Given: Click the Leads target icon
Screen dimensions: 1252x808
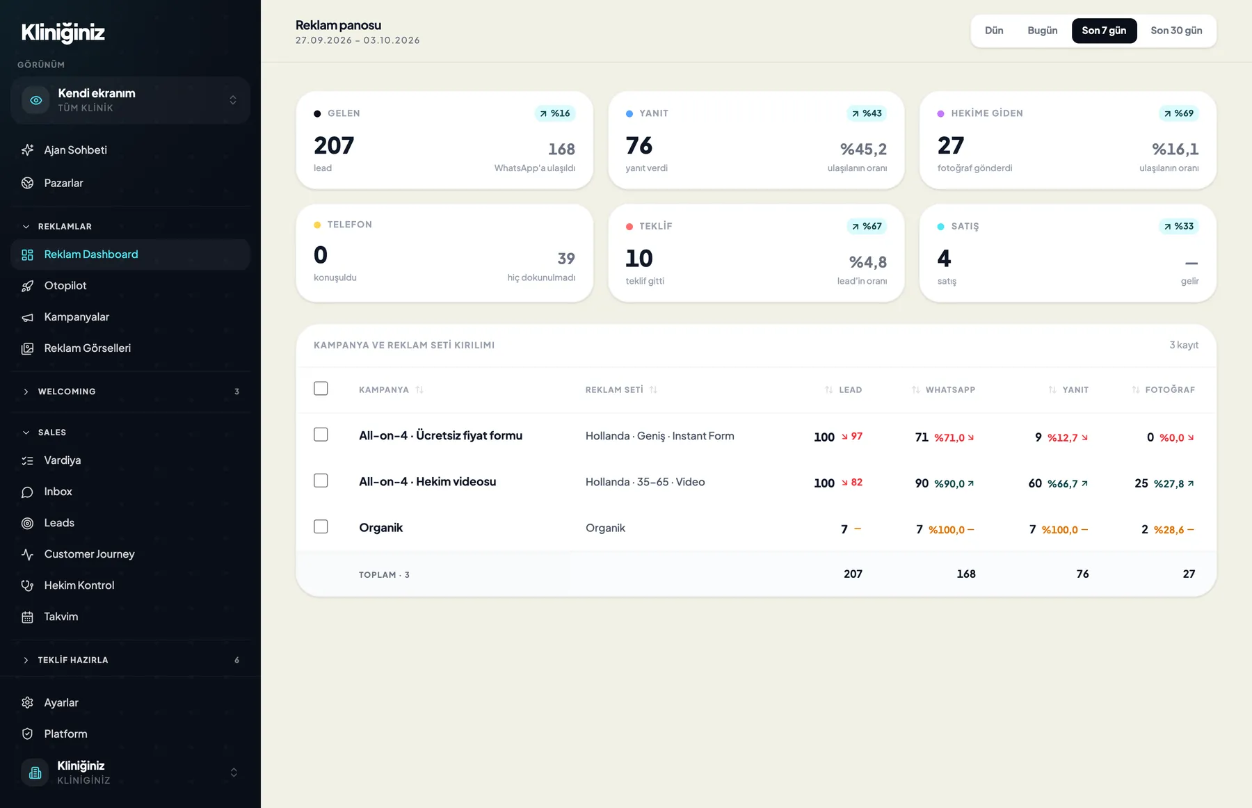Looking at the screenshot, I should (27, 523).
